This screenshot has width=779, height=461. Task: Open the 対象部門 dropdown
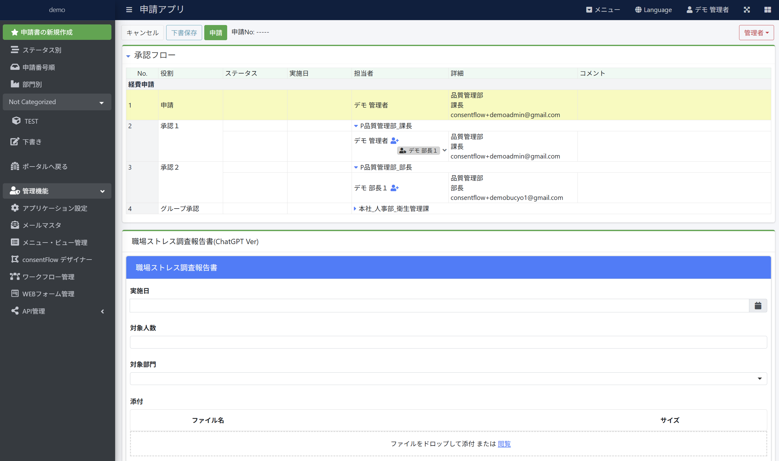(448, 379)
